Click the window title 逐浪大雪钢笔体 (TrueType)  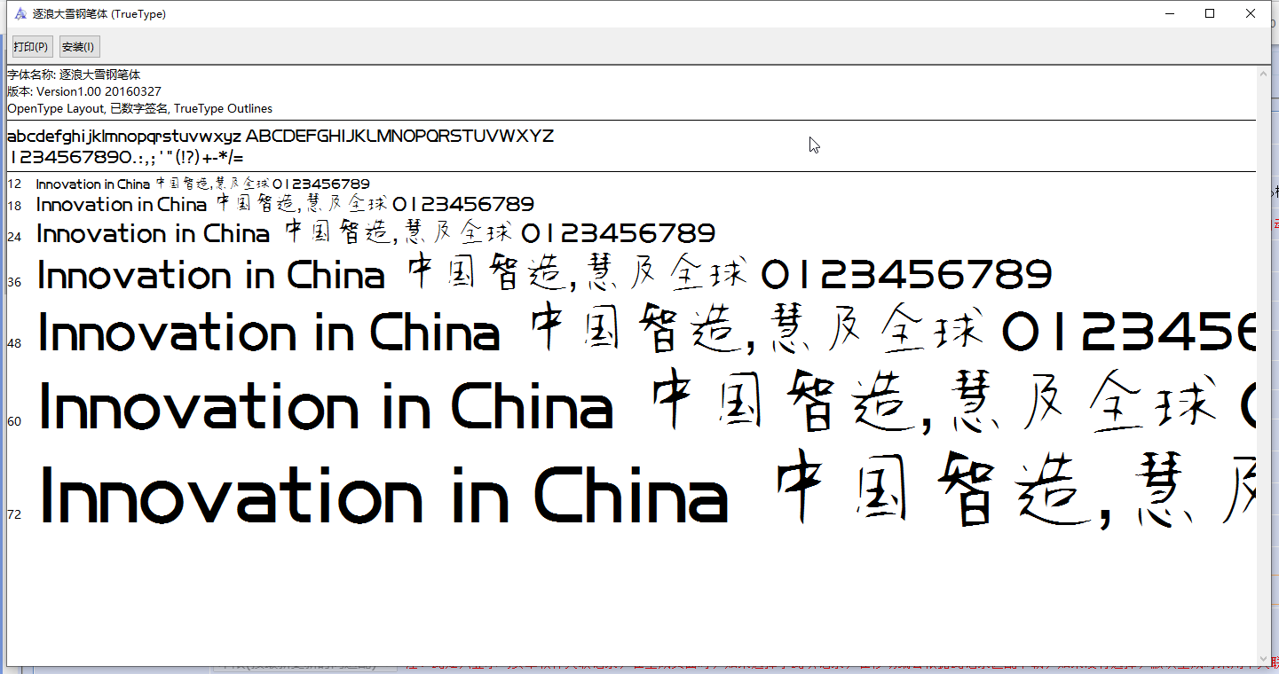99,14
